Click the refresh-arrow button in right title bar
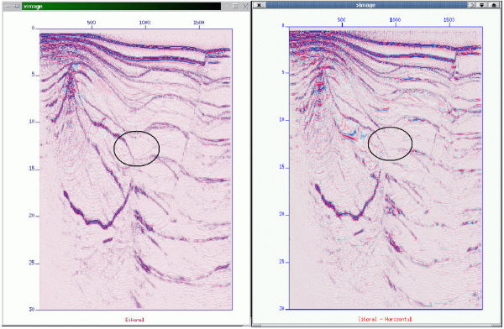 tap(471, 5)
